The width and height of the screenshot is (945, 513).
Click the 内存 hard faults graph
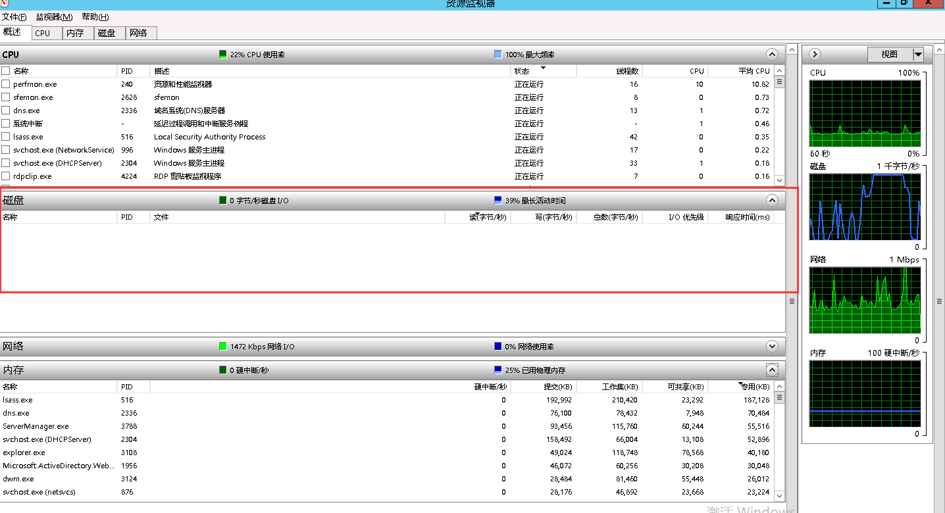865,393
